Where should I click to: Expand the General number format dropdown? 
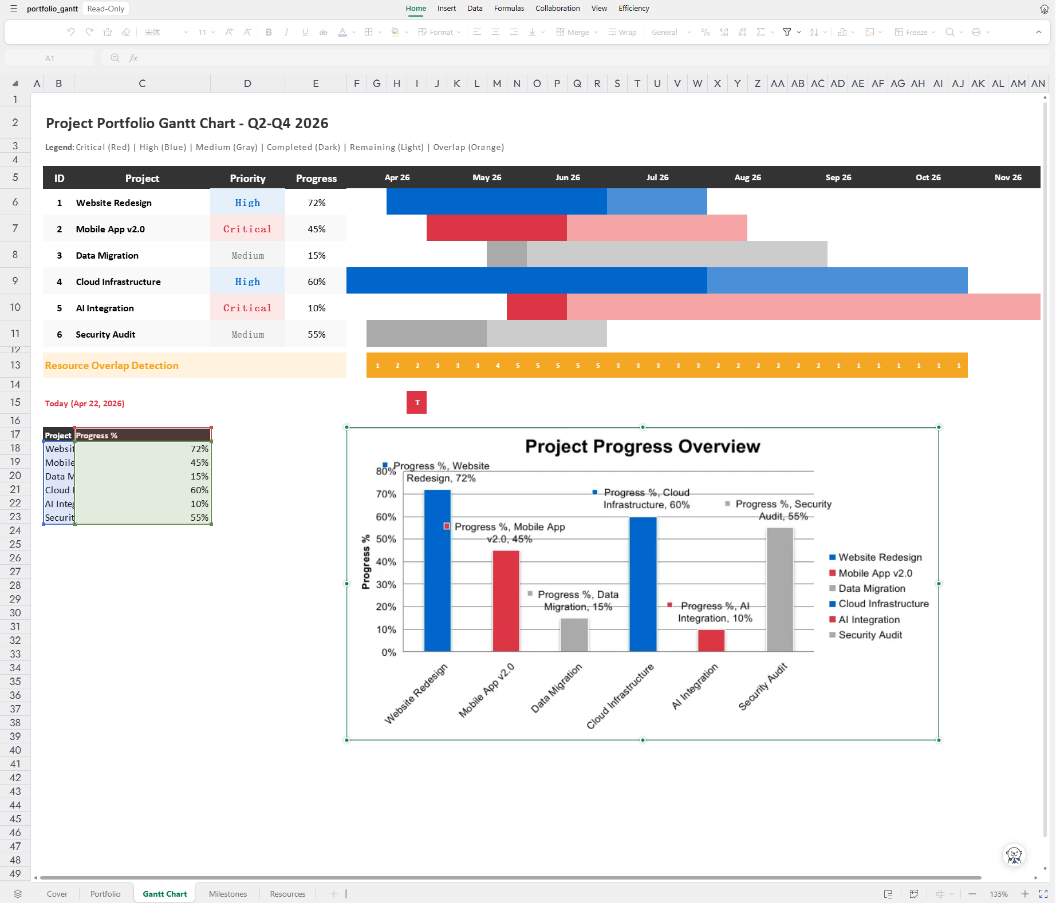tap(671, 32)
